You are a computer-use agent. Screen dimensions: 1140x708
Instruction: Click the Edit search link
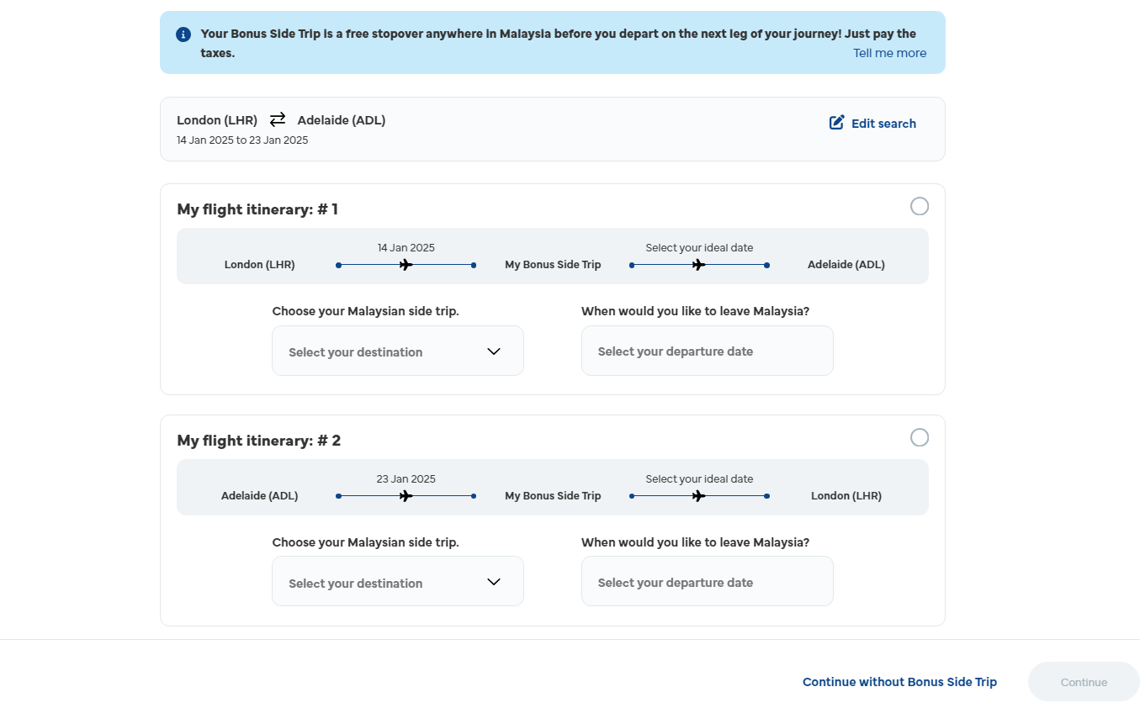883,124
